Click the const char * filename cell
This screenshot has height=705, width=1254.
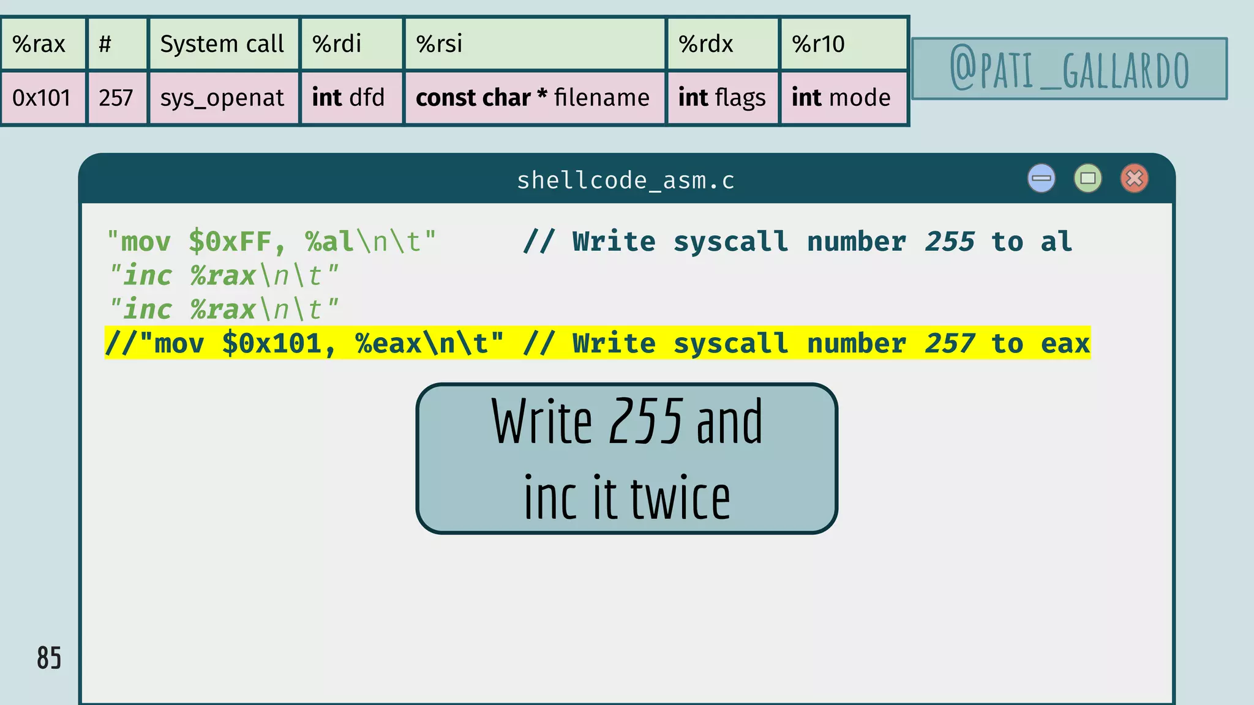tap(535, 98)
